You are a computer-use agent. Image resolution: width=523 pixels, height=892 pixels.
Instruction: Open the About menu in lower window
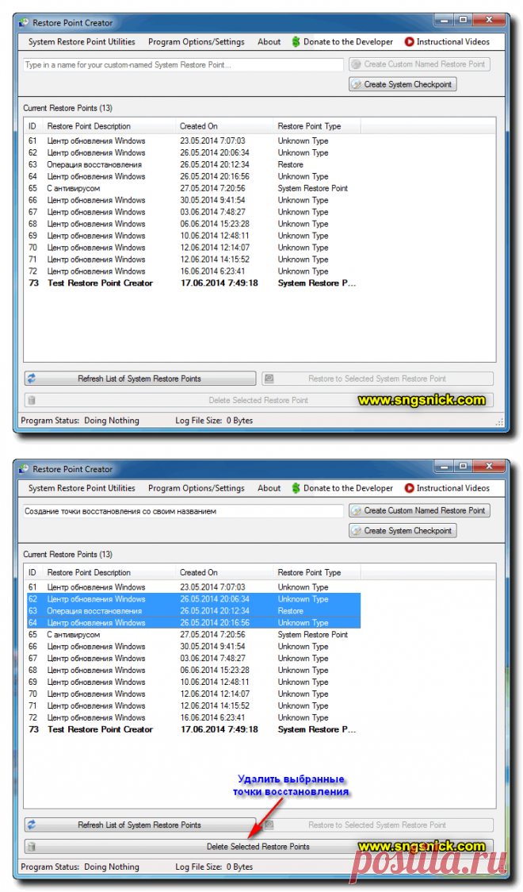pyautogui.click(x=269, y=488)
